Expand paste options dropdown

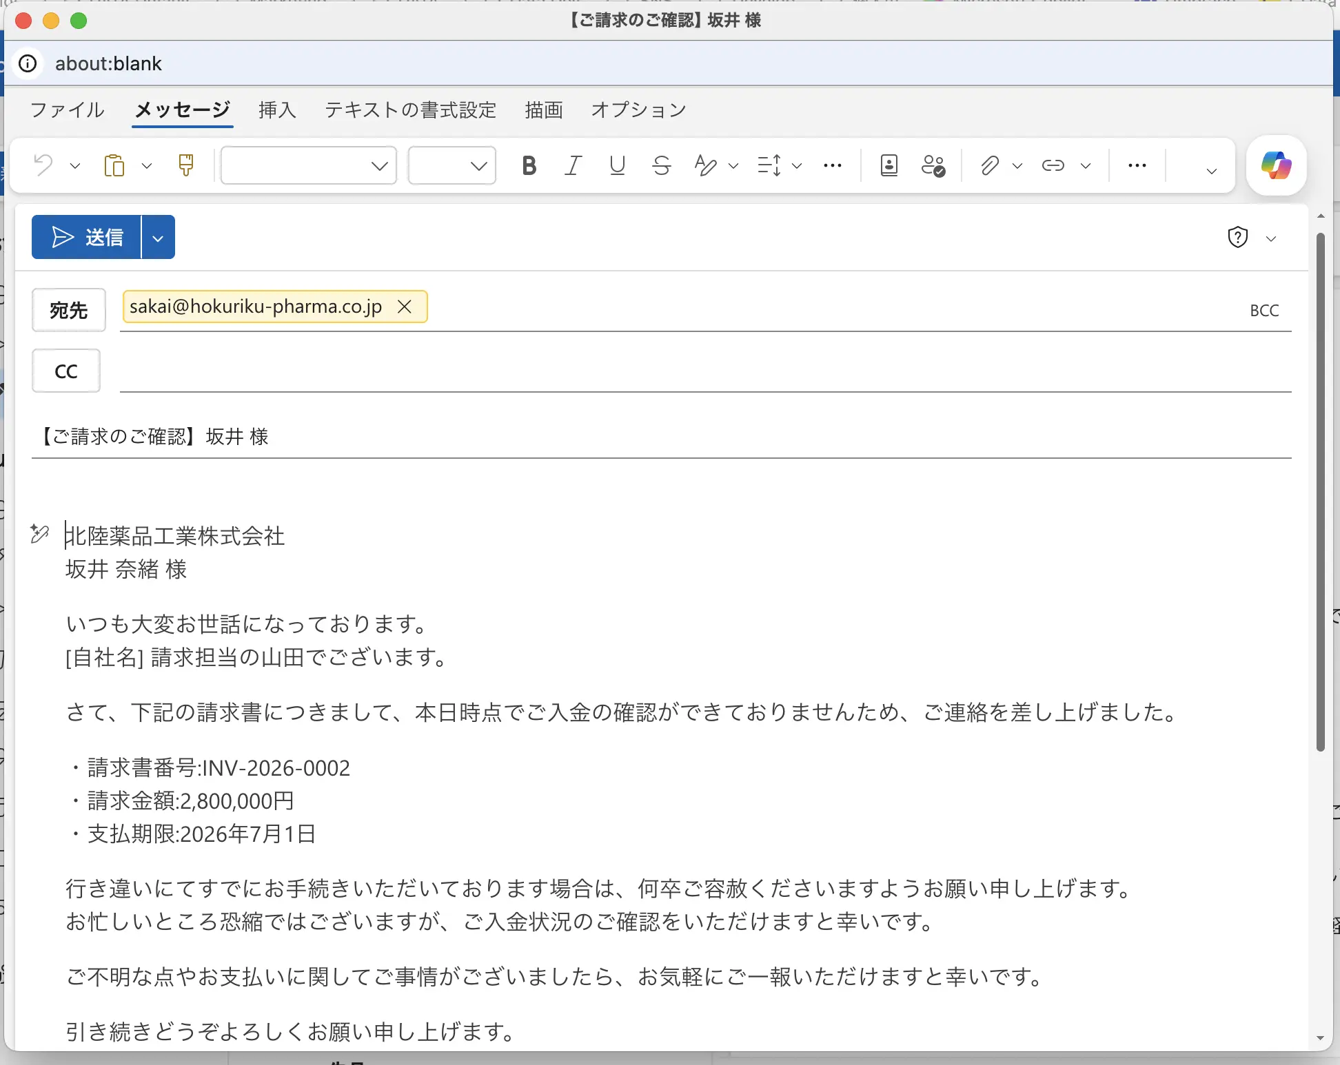click(x=146, y=166)
